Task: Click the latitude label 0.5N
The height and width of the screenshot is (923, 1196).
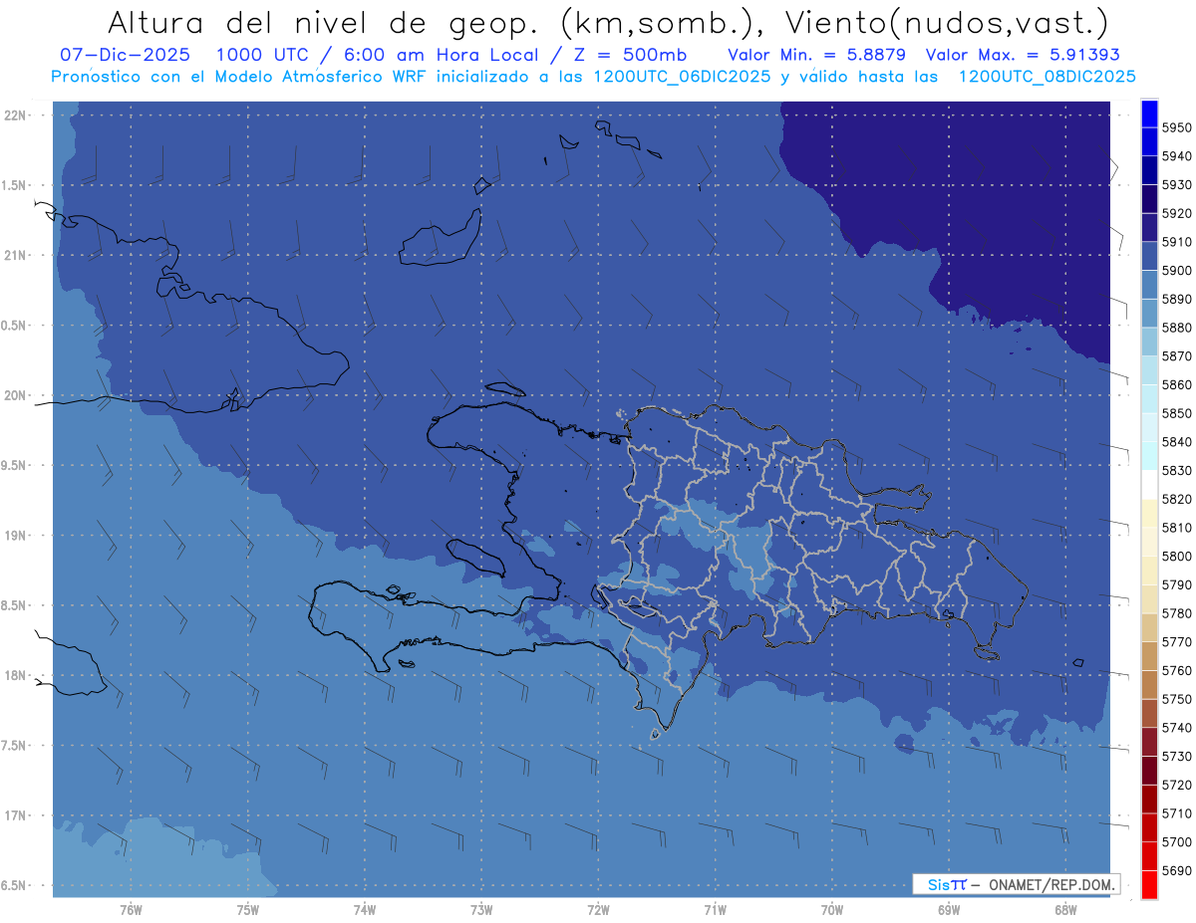Action: [x=13, y=326]
